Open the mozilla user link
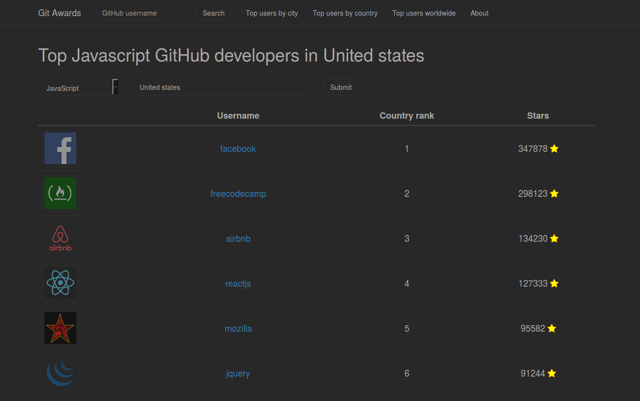640x401 pixels. click(x=238, y=329)
